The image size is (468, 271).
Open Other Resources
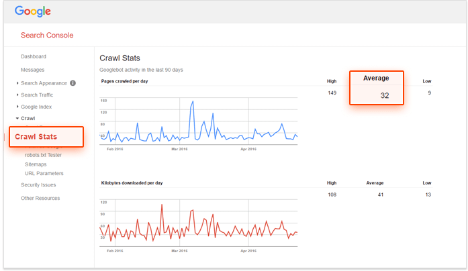(40, 199)
